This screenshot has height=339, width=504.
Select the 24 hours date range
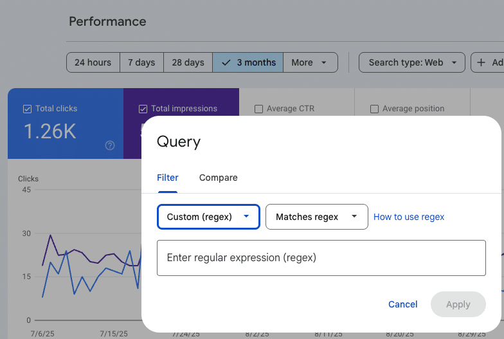pyautogui.click(x=93, y=62)
